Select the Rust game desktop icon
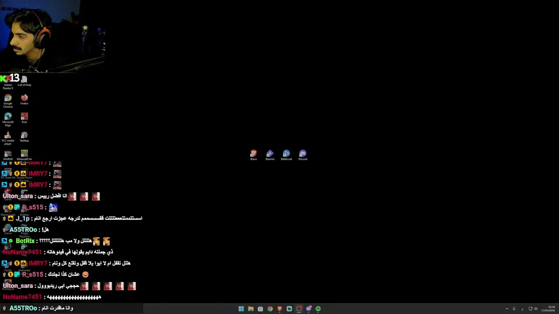559x314 pixels. click(x=24, y=118)
